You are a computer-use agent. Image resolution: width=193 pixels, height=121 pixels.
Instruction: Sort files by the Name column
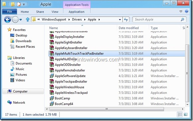click(x=53, y=28)
